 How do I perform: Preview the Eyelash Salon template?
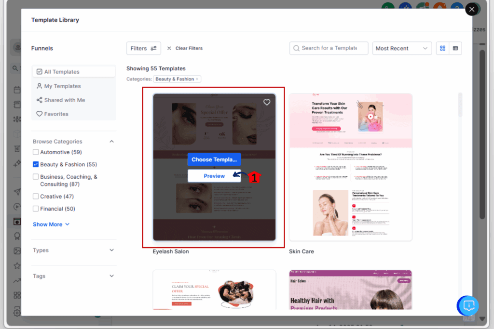214,176
